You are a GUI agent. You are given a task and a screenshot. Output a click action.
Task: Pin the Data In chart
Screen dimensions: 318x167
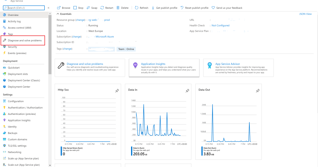click(x=187, y=91)
